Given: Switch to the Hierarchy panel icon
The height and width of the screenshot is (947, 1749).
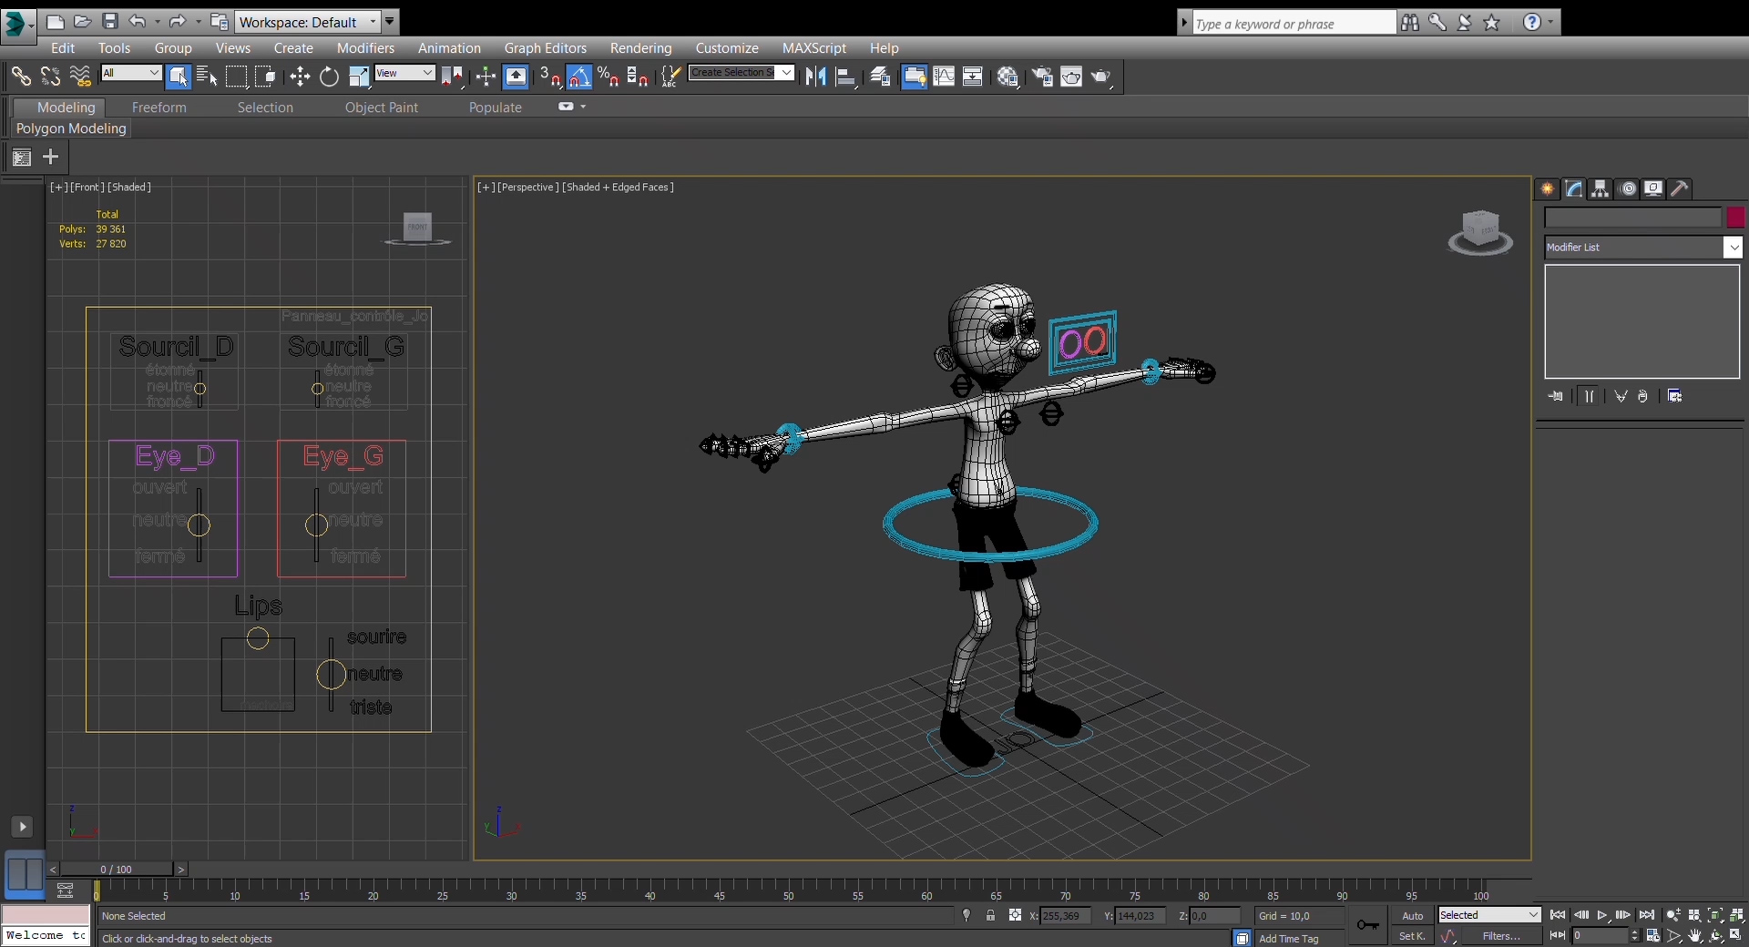Looking at the screenshot, I should pos(1600,189).
